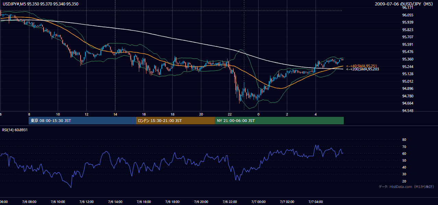Viewport: 438px width, 205px height.
Task: Click the NY 21:00-06:00 JST session bar
Action: (x=279, y=121)
